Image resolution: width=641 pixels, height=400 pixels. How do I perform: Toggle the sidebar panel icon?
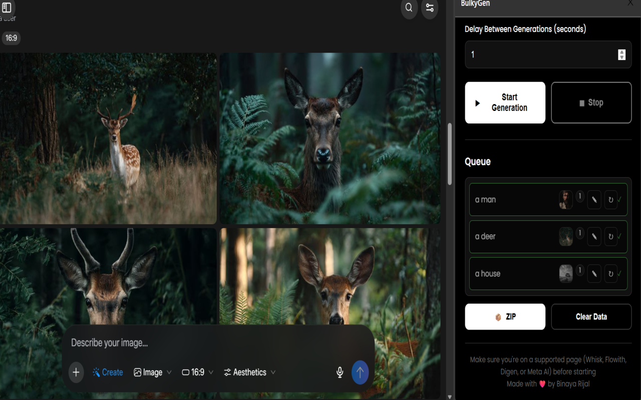click(x=7, y=7)
